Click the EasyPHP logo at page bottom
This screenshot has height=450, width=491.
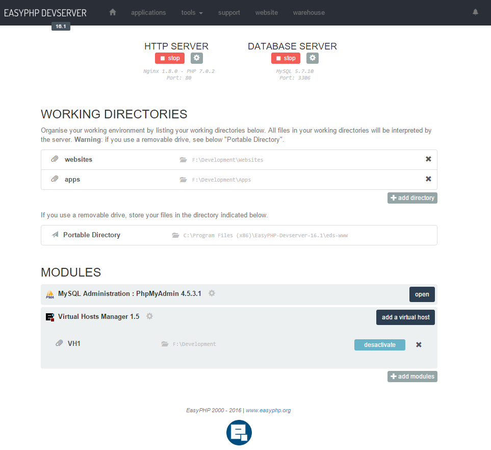(x=239, y=433)
